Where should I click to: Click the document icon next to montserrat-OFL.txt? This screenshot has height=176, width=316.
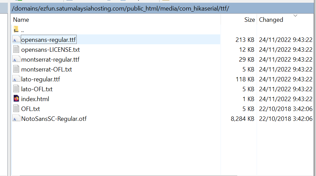(16, 69)
